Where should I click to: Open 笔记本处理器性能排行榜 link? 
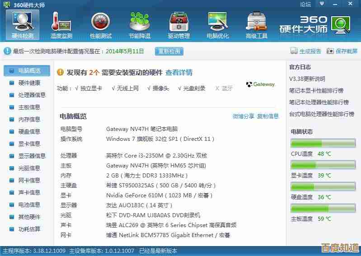[319, 102]
